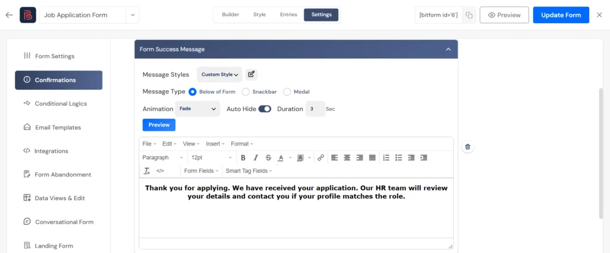Viewport: 610px width, 253px height.
Task: Open the Insert menu in editor
Action: click(x=215, y=144)
